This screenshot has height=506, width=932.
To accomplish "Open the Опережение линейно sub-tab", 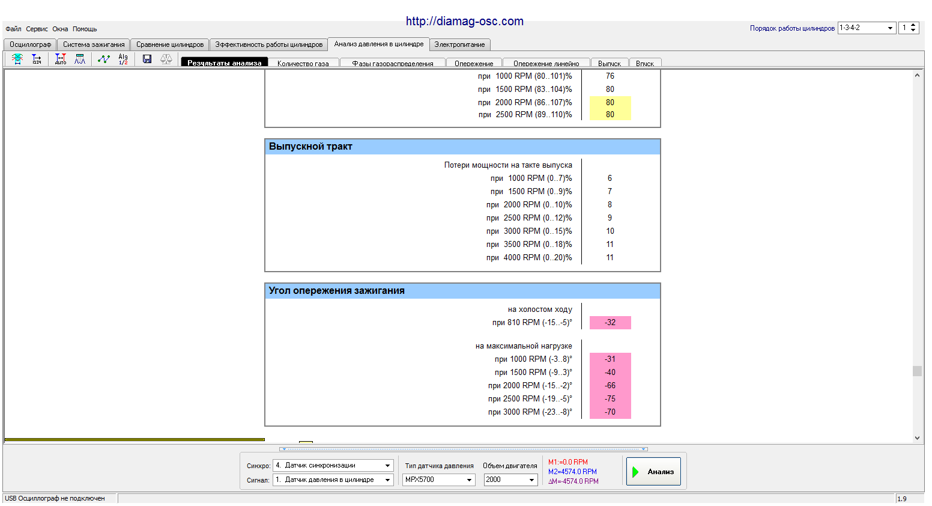I will pos(546,63).
